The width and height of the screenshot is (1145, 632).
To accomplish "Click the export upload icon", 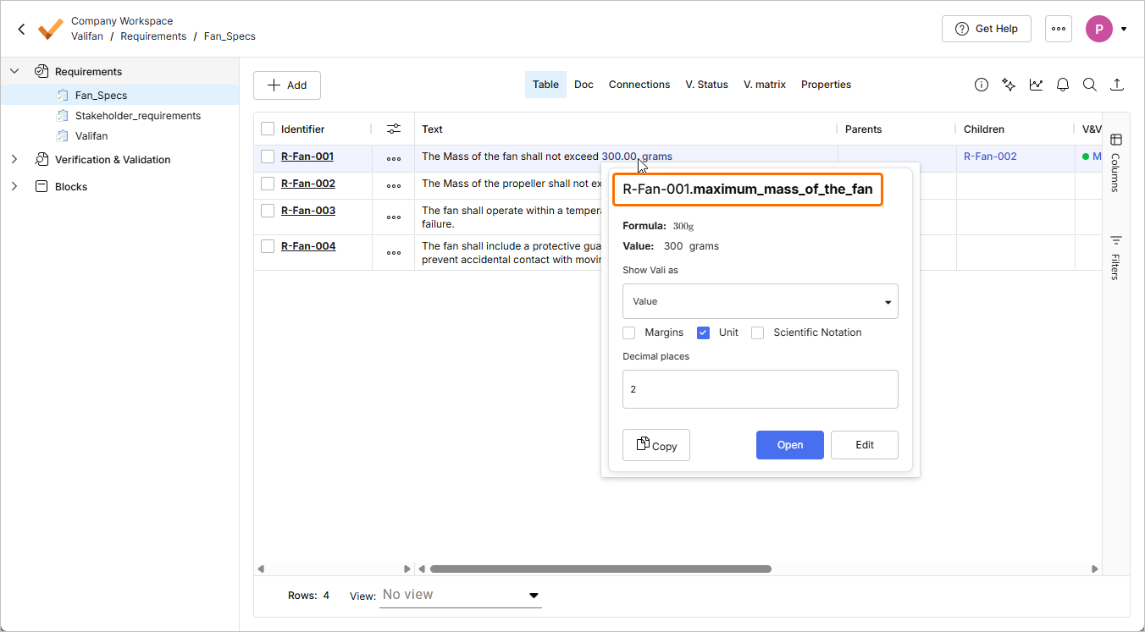I will tap(1117, 85).
